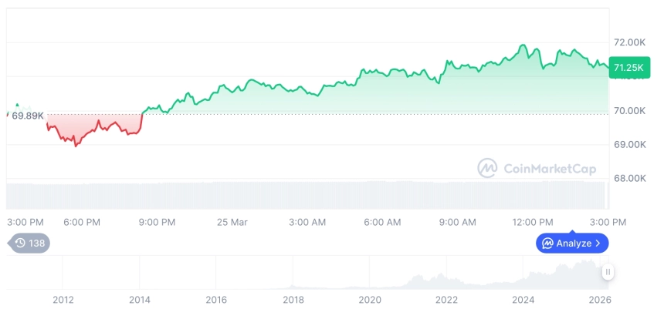
Task: Click the 25 Mar date label on axis
Action: click(232, 222)
